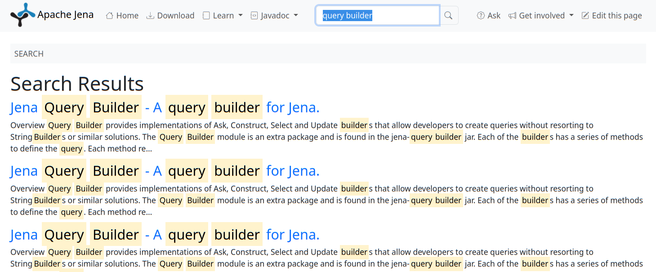Open the Get involved menu

[x=541, y=15]
